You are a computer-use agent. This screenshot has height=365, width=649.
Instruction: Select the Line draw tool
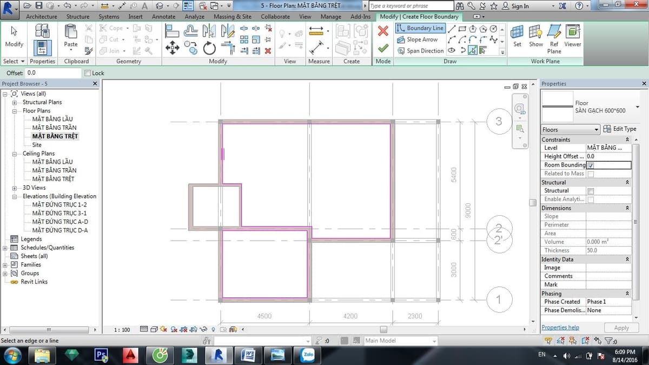[452, 29]
